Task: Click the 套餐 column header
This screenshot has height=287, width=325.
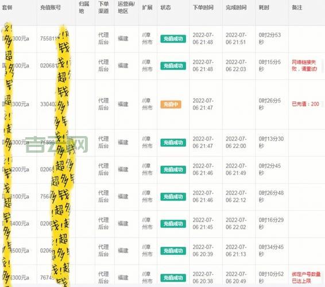Action: click(7, 7)
